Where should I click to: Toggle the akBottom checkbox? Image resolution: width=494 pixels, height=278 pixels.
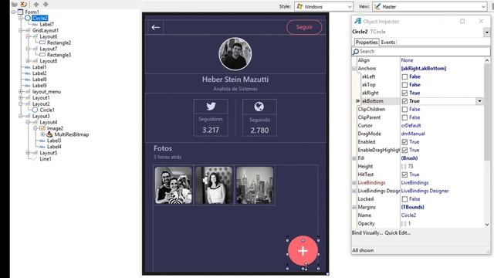pos(404,101)
